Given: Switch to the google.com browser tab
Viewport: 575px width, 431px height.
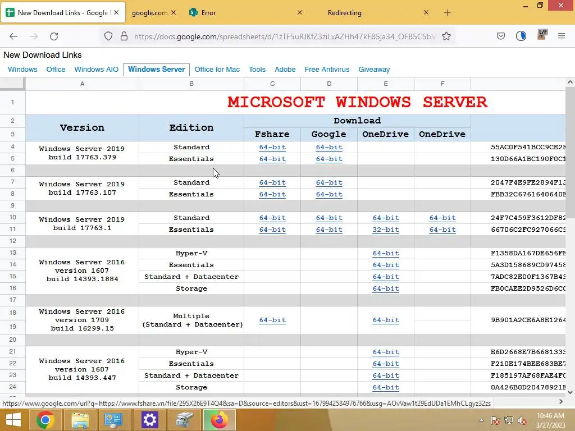Looking at the screenshot, I should (154, 13).
